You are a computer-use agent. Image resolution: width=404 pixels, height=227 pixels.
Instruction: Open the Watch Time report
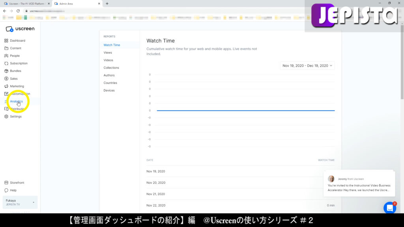(112, 45)
